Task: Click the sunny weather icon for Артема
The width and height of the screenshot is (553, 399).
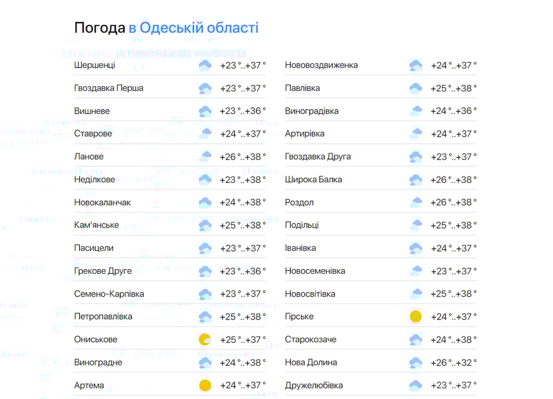Action: coord(205,385)
